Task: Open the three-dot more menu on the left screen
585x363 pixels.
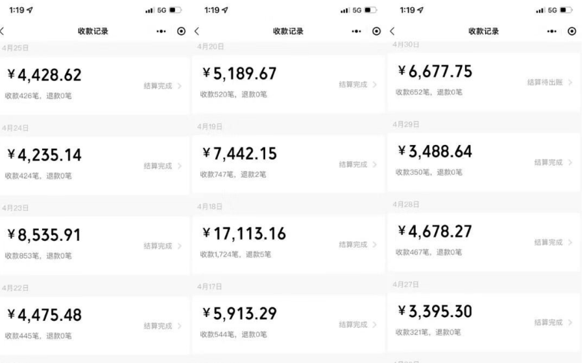Action: coord(161,31)
